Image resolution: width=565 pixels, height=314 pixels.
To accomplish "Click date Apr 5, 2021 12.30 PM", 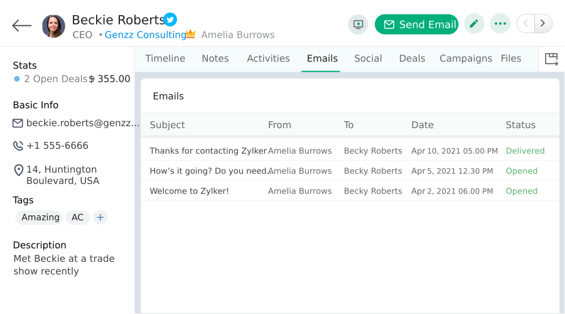I will click(452, 171).
